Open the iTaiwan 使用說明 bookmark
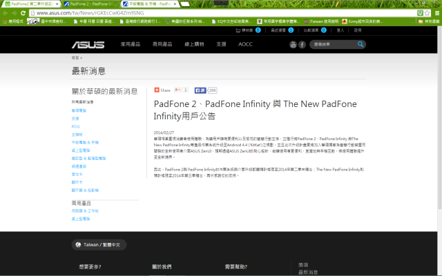442x276 pixels. point(320,21)
